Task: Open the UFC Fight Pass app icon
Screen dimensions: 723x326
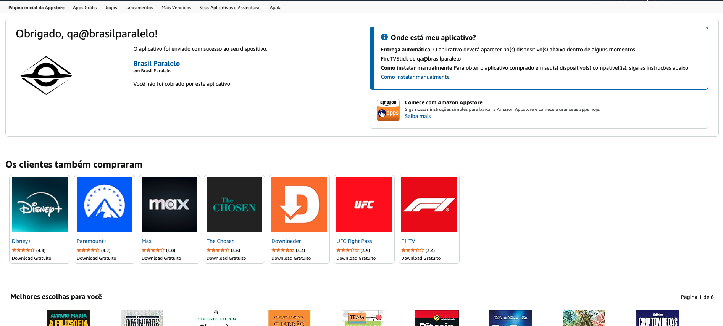Action: [364, 205]
